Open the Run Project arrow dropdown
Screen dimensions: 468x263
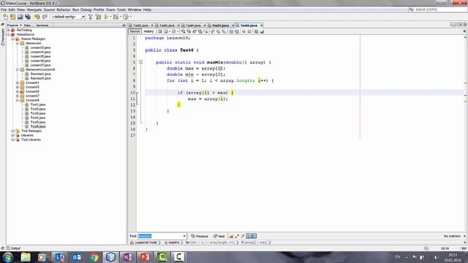click(110, 17)
